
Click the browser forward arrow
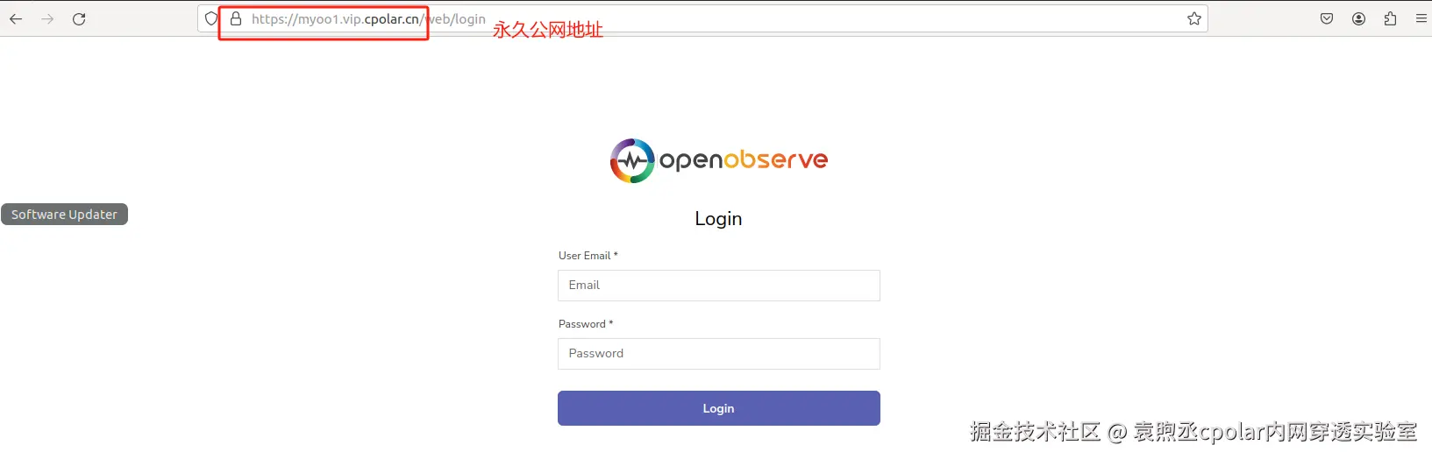[x=47, y=18]
